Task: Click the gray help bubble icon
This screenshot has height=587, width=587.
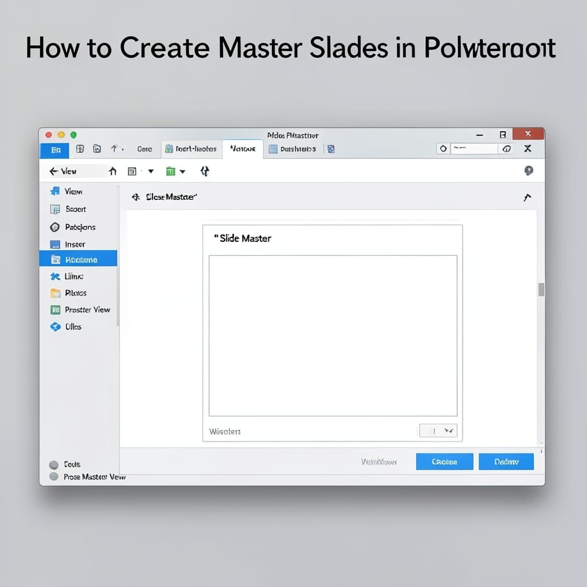Action: pyautogui.click(x=529, y=171)
